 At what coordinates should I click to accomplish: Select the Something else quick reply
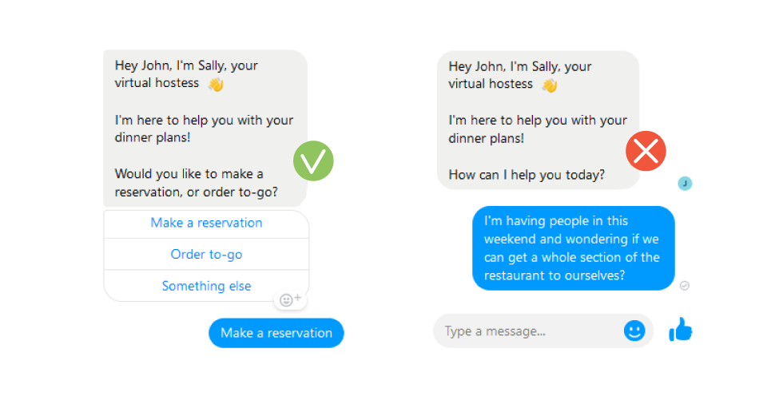[x=206, y=286]
